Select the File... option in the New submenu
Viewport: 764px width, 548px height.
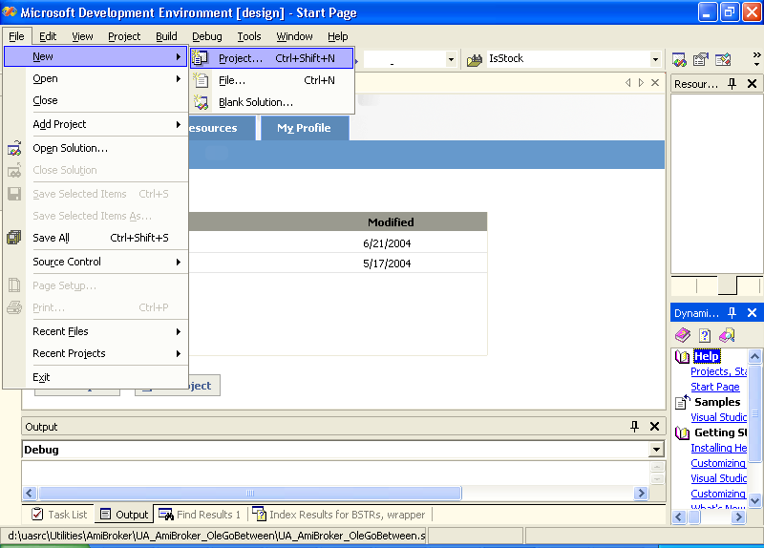coord(272,80)
